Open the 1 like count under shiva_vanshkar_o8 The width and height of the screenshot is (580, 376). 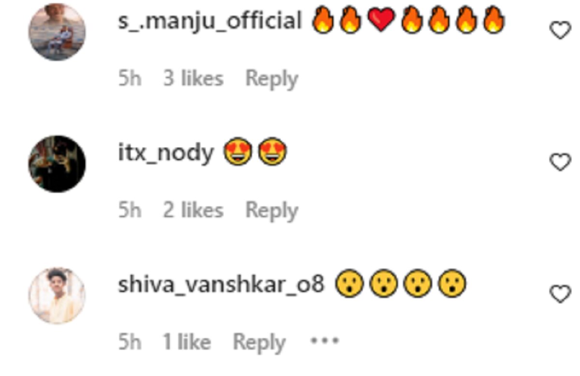(x=187, y=342)
